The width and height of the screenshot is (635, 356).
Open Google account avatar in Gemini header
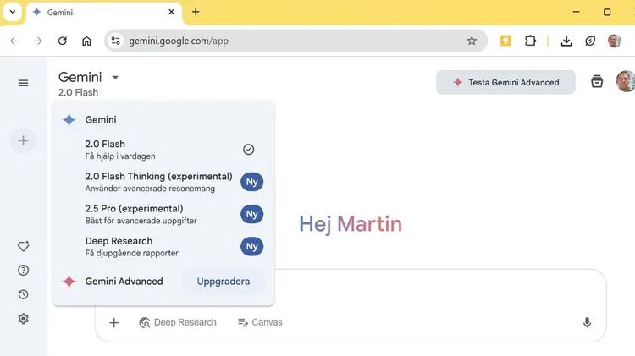(626, 81)
